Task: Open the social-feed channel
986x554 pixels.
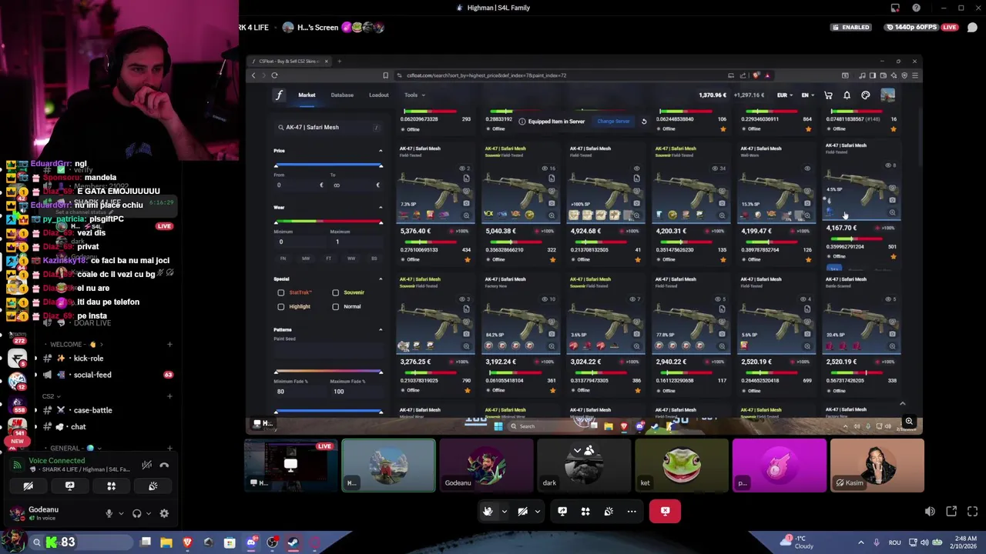Action: coord(107,375)
